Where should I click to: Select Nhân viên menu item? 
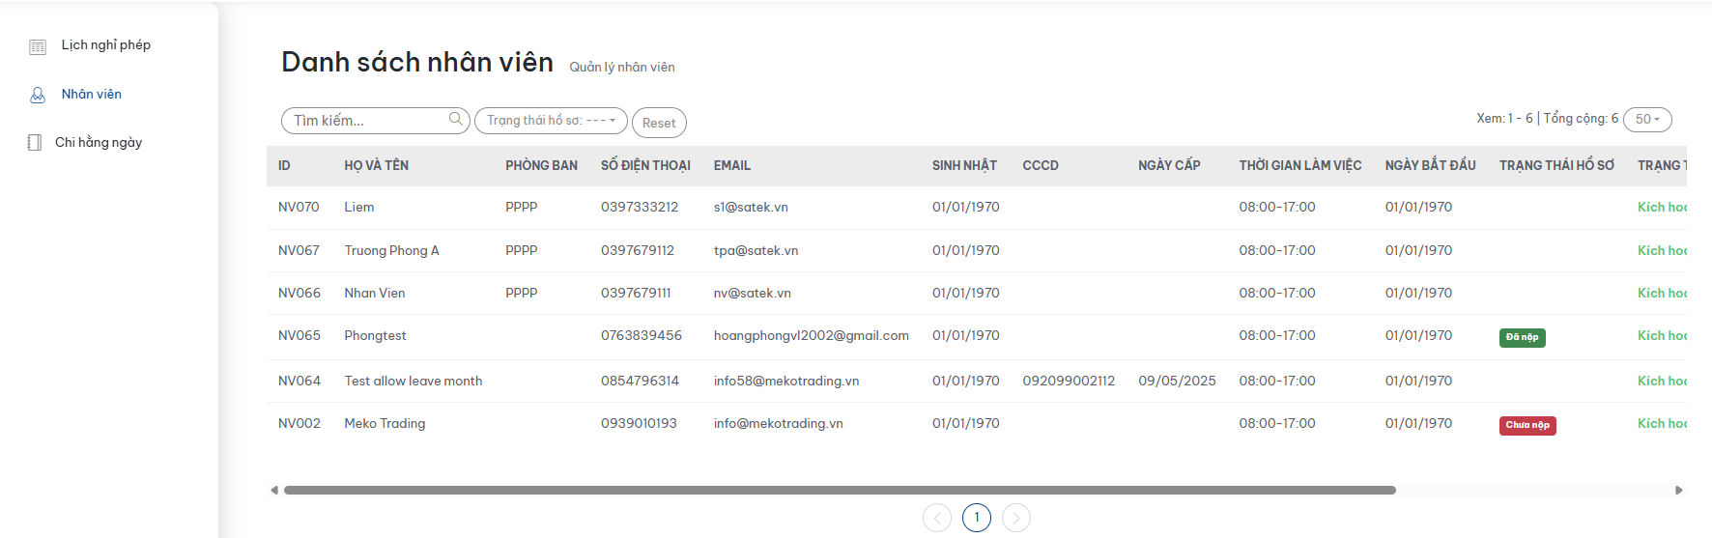coord(92,95)
